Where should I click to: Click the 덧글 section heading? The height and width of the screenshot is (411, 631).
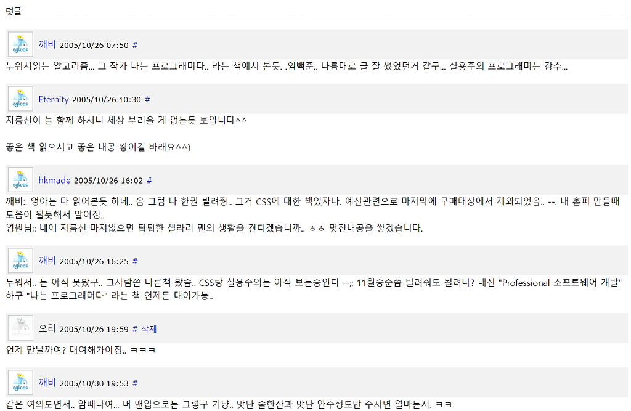pos(14,11)
